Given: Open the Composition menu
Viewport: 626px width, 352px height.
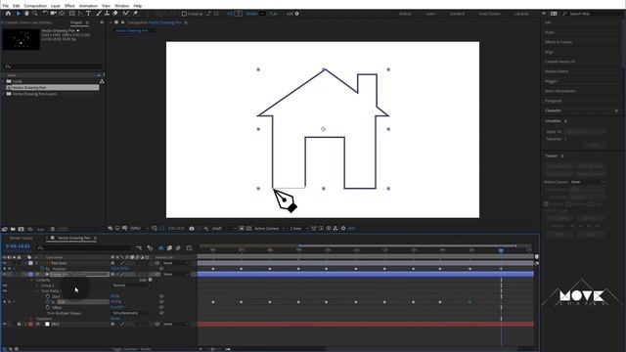Looking at the screenshot, I should point(35,6).
